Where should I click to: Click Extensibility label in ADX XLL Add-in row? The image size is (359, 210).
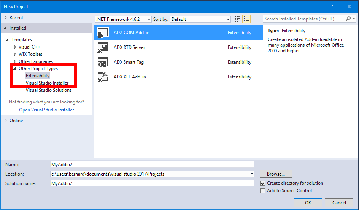(240, 77)
